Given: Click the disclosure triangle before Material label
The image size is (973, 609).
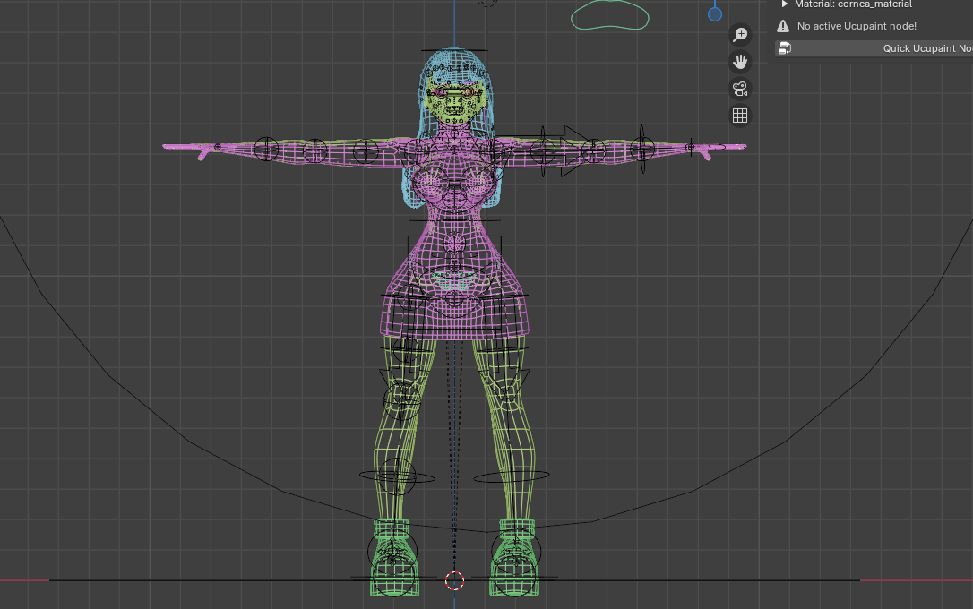Looking at the screenshot, I should pos(784,4).
